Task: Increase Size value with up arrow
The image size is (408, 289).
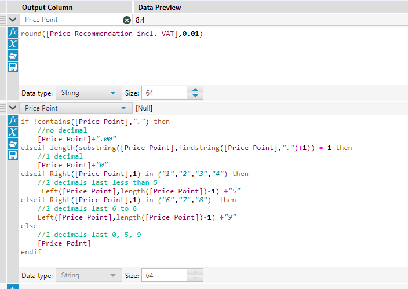Action: pos(196,90)
